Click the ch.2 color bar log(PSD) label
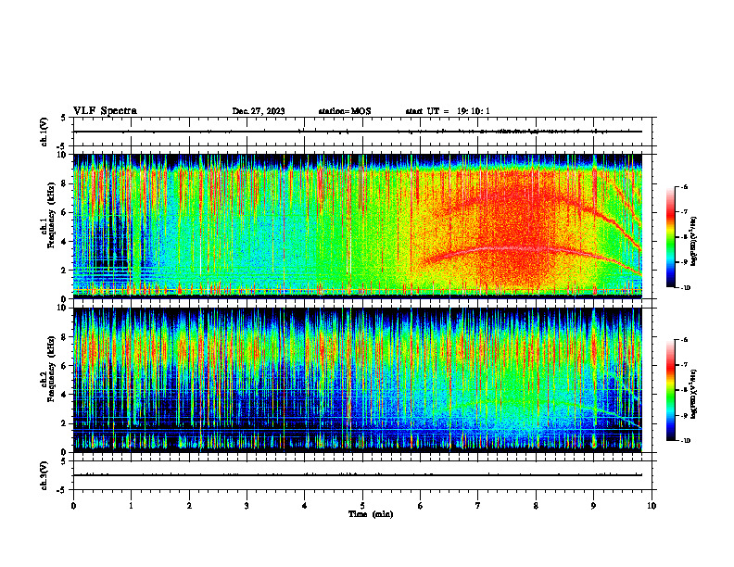Viewport: 734px width, 567px height. pyautogui.click(x=694, y=394)
